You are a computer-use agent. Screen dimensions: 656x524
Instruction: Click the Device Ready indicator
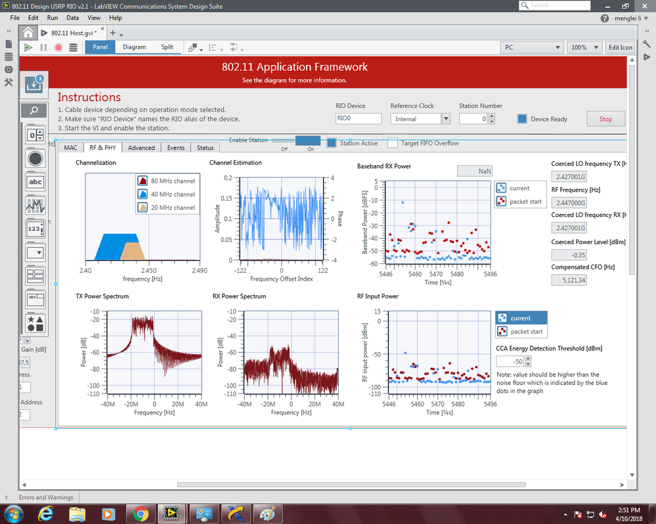(522, 119)
